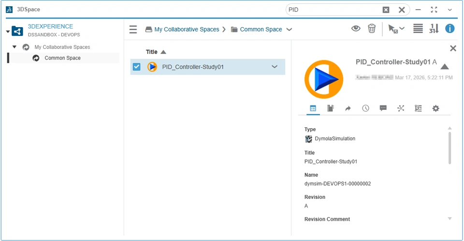Sort by Title column header

click(151, 52)
